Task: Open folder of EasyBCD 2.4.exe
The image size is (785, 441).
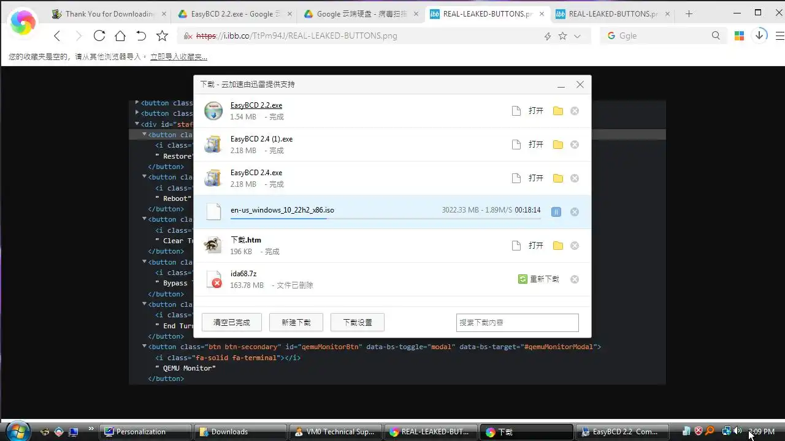Action: tap(557, 178)
